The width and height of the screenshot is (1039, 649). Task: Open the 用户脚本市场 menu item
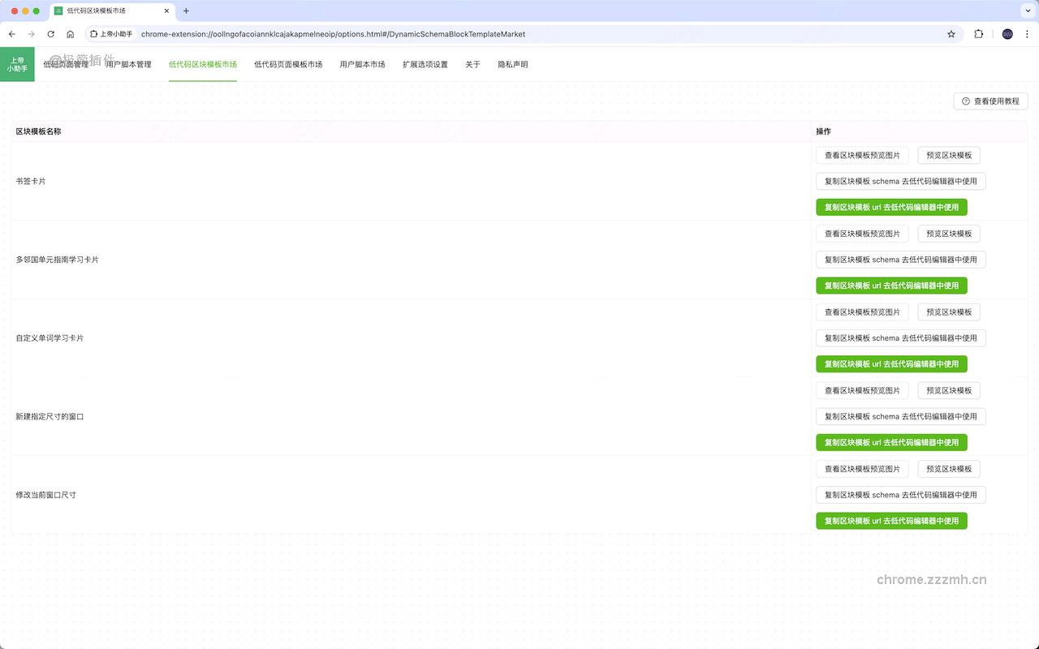click(x=362, y=64)
